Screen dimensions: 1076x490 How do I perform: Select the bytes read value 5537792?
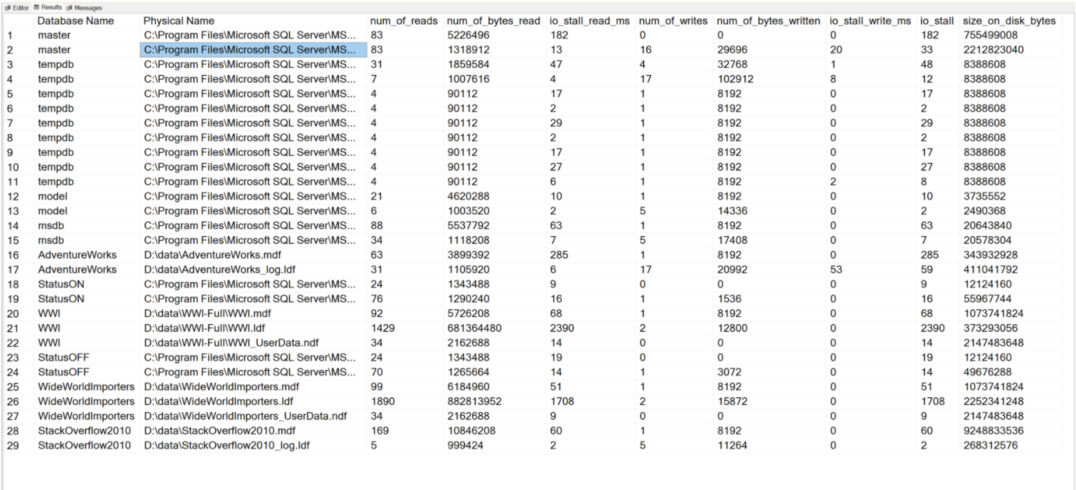pyautogui.click(x=469, y=226)
